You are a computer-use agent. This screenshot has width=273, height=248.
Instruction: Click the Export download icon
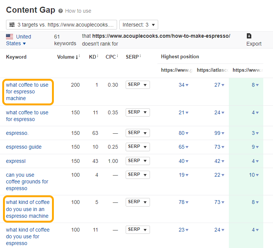(x=249, y=36)
